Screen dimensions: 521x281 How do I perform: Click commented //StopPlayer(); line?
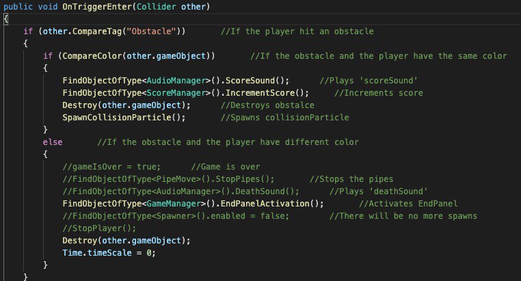pyautogui.click(x=99, y=228)
